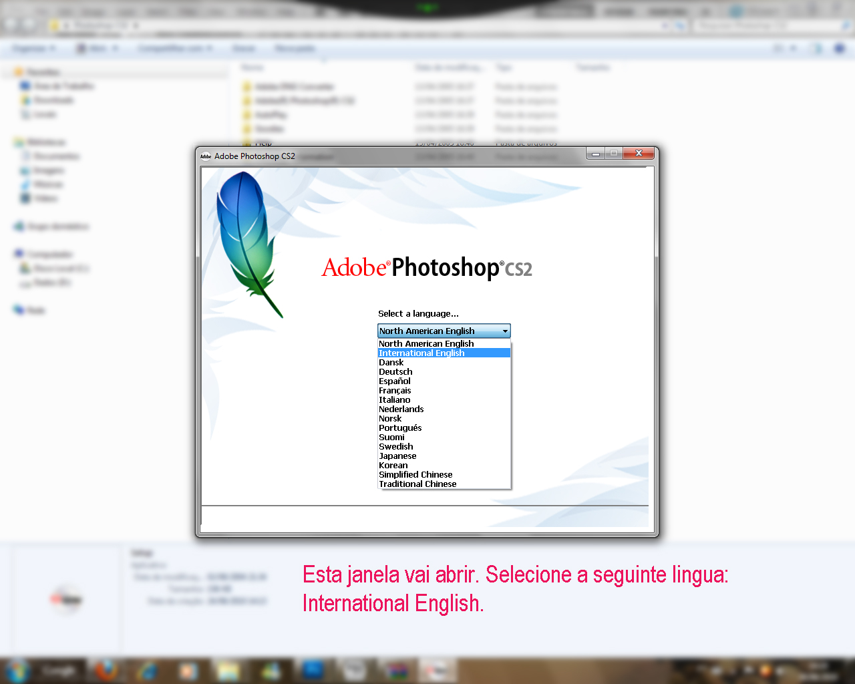Minimize the Adobe Photoshop CS2 window

click(x=595, y=154)
